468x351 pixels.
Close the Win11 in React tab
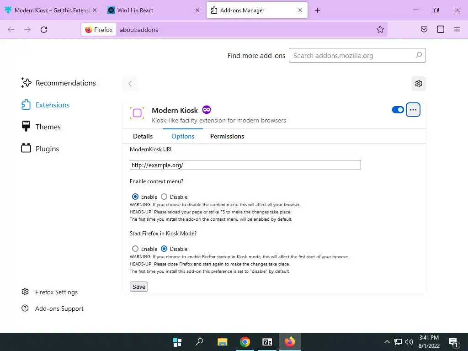[197, 10]
